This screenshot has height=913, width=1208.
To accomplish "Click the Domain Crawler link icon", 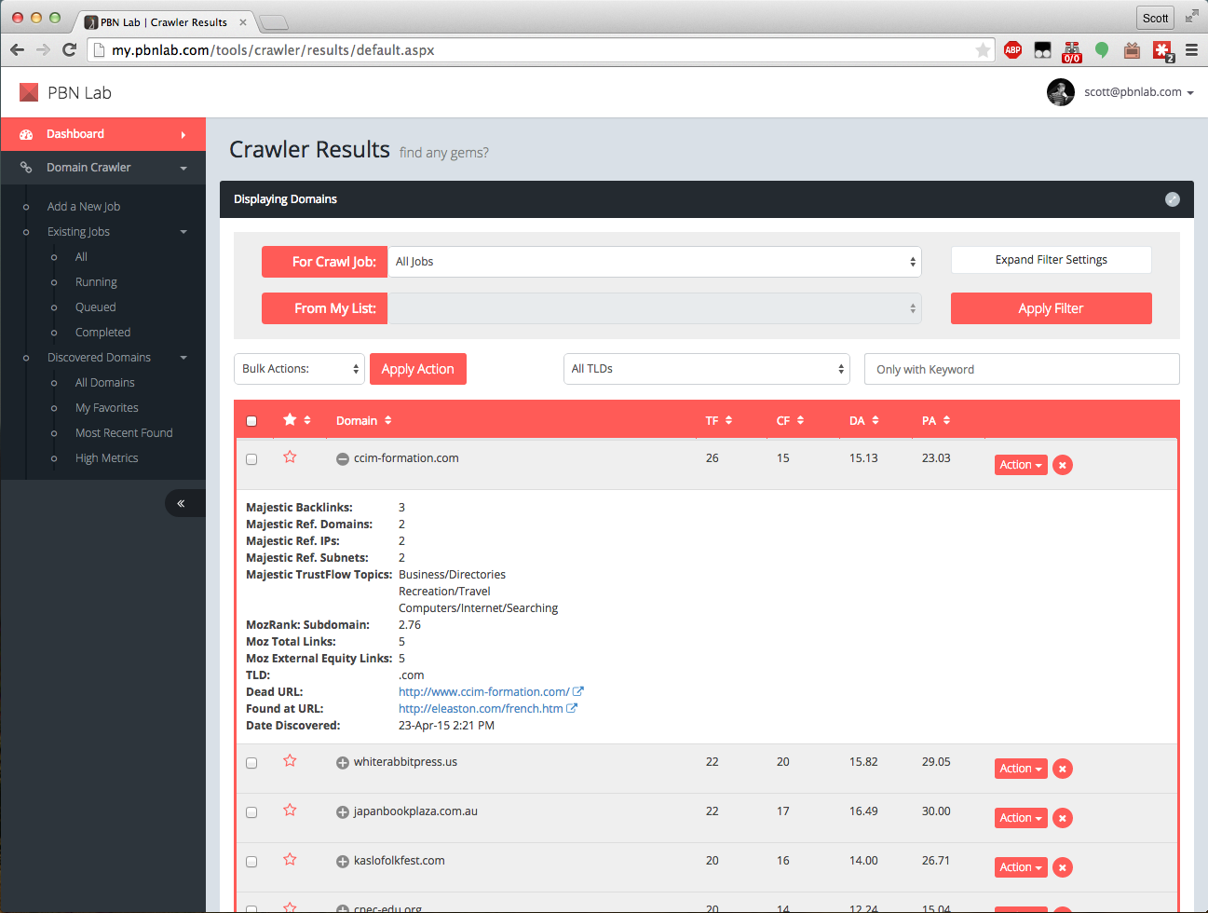I will point(26,168).
